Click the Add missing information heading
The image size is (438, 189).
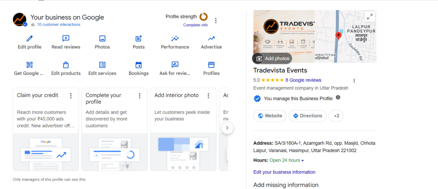(286, 185)
